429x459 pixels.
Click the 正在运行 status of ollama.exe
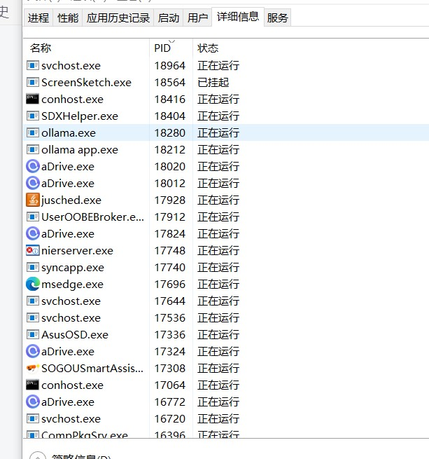point(218,133)
